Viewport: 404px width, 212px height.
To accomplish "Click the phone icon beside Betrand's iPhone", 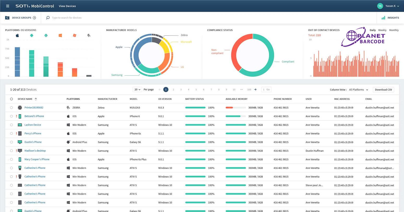I will click(x=20, y=116).
